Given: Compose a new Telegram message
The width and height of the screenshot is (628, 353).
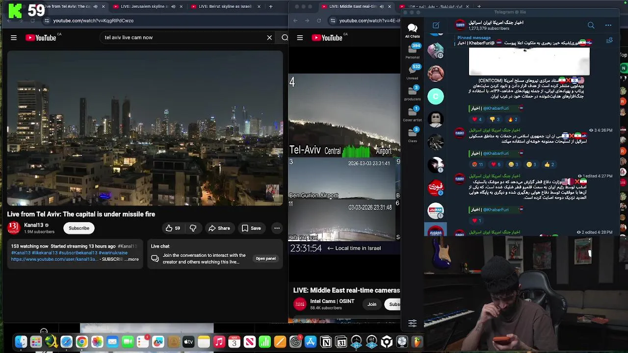Looking at the screenshot, I should point(436,25).
